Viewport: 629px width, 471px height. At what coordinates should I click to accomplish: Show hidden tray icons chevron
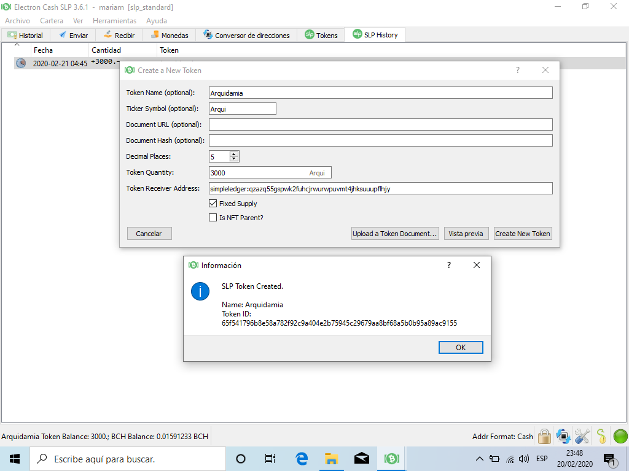click(x=479, y=459)
